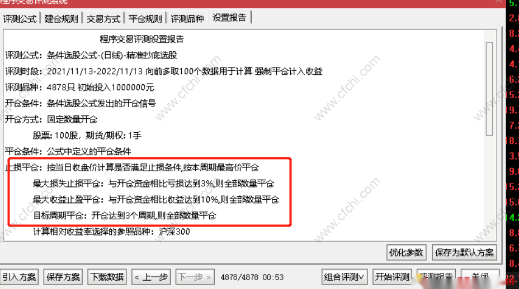This screenshot has width=519, height=289.
Task: Click the 止损平仓 line in the report
Action: 132,167
